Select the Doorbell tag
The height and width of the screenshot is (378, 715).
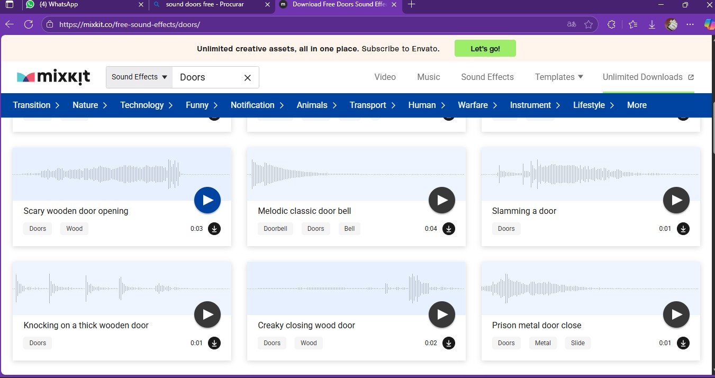click(x=275, y=229)
